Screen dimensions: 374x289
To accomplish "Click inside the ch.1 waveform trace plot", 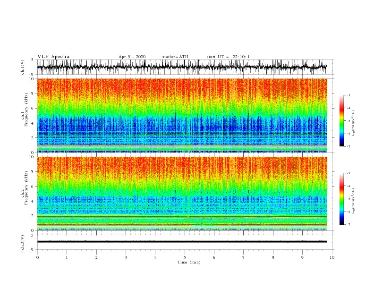I will coord(182,67).
